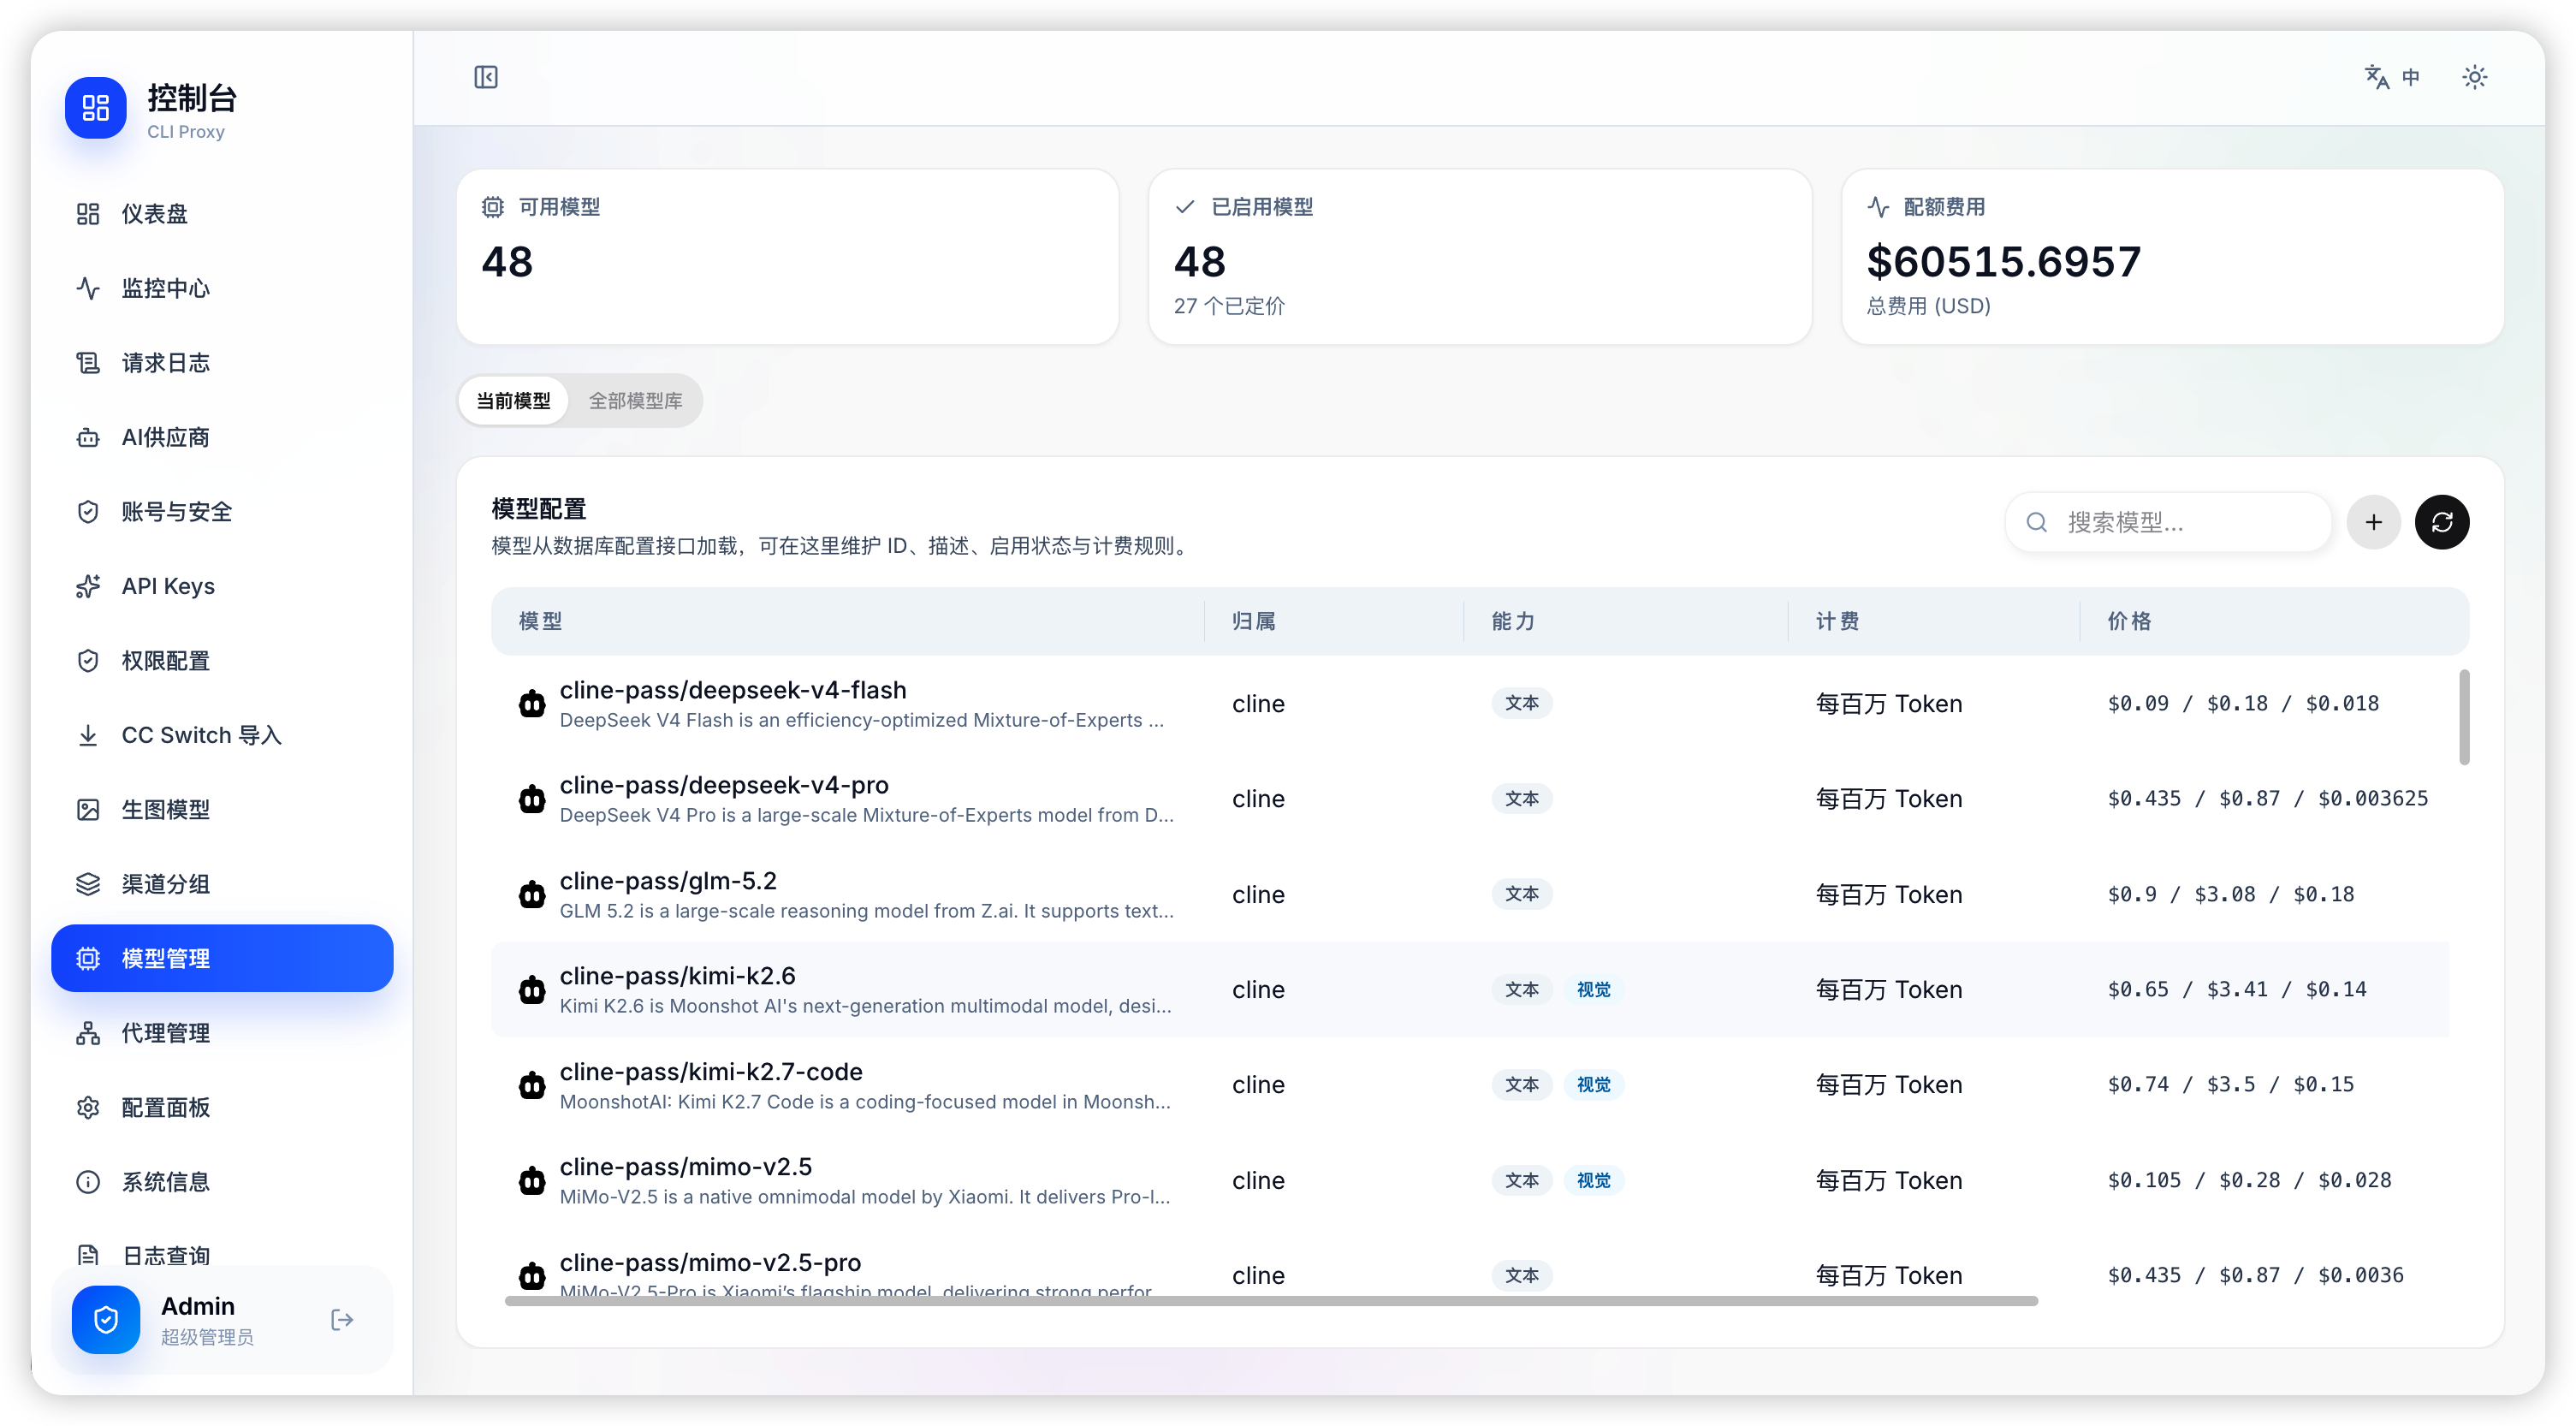Open cline-pass/mimo-v2.5 model name

coord(686,1167)
